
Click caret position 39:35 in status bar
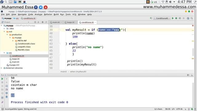[168, 109]
